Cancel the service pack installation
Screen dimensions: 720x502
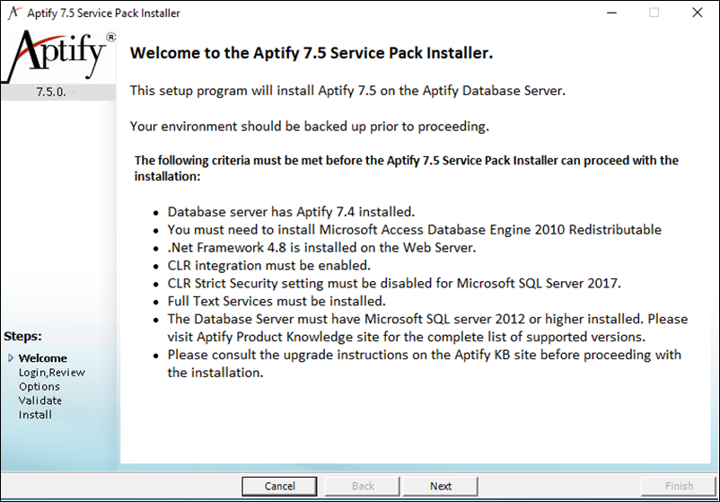[x=279, y=486]
